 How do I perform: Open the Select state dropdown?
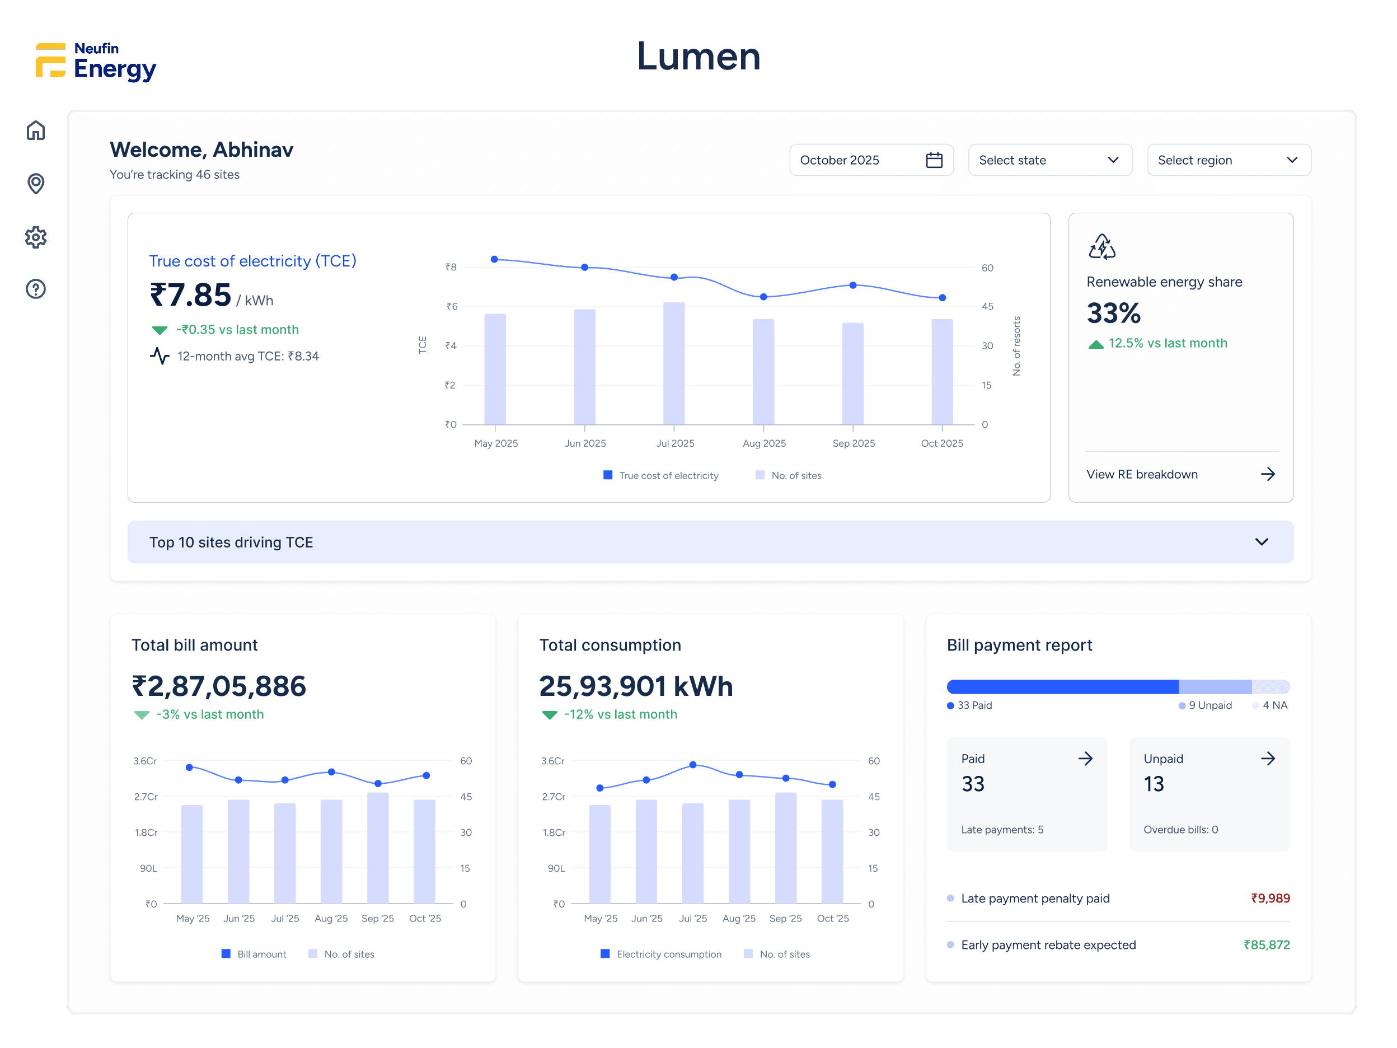(1049, 160)
